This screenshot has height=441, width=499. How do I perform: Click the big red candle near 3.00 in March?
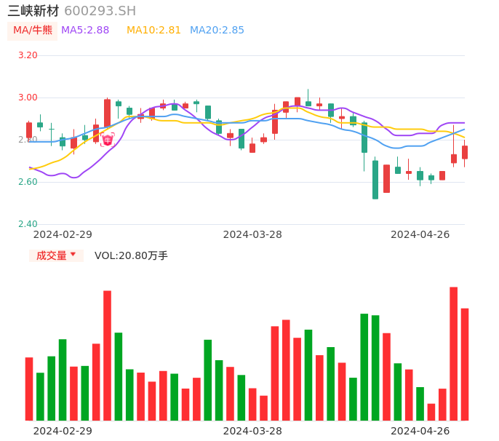107,113
